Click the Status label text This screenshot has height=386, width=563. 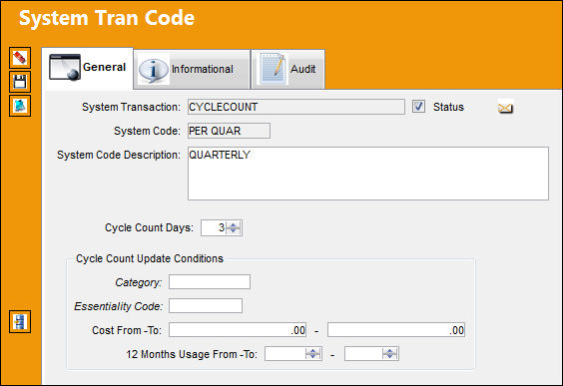click(x=448, y=107)
